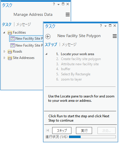Viewport: 119px width, 144px height.
Task: Open help in the front Tasks pane
Action: tap(101, 26)
